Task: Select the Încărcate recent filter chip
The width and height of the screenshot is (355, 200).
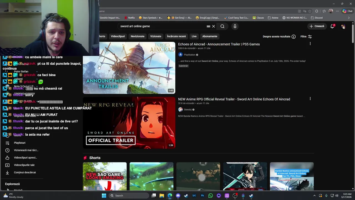Action: point(176,36)
